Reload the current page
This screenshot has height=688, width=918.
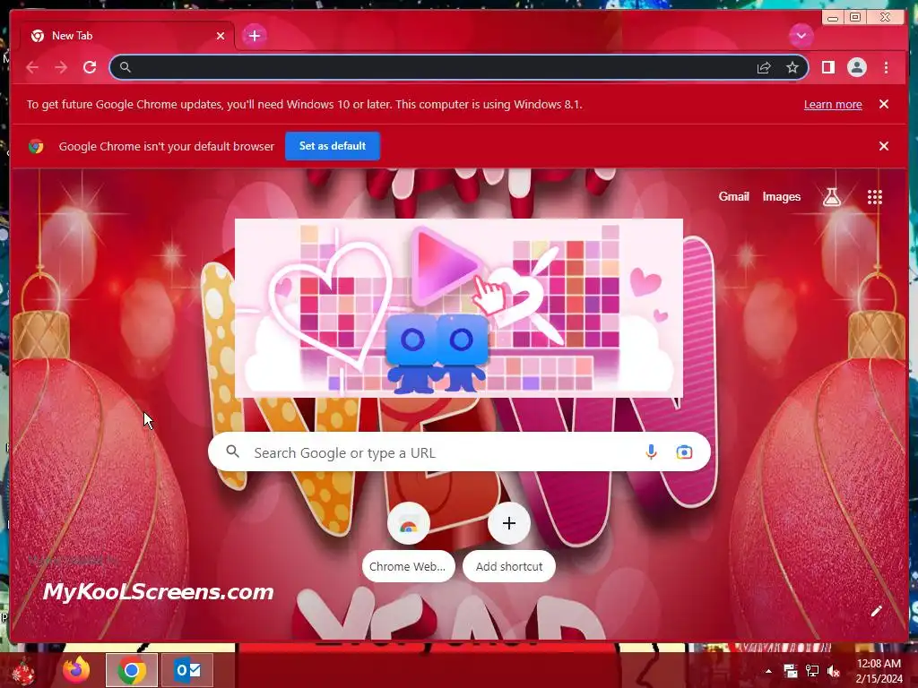90,67
